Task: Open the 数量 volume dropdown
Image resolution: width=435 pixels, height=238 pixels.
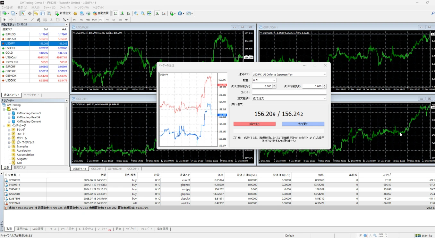Action: click(x=274, y=80)
